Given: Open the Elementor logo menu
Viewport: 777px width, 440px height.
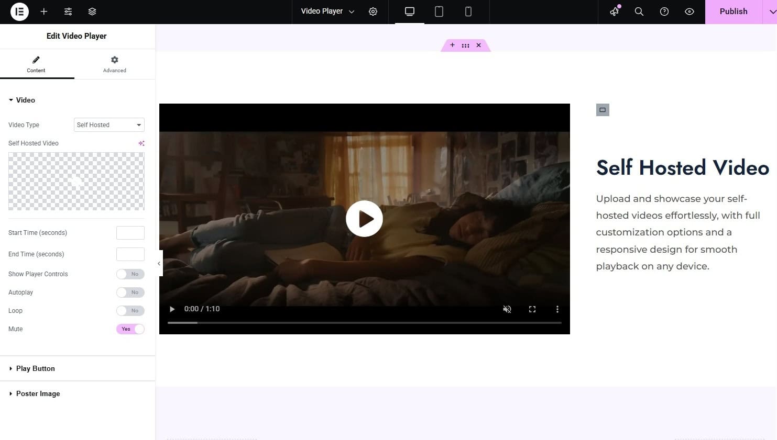Looking at the screenshot, I should tap(19, 12).
